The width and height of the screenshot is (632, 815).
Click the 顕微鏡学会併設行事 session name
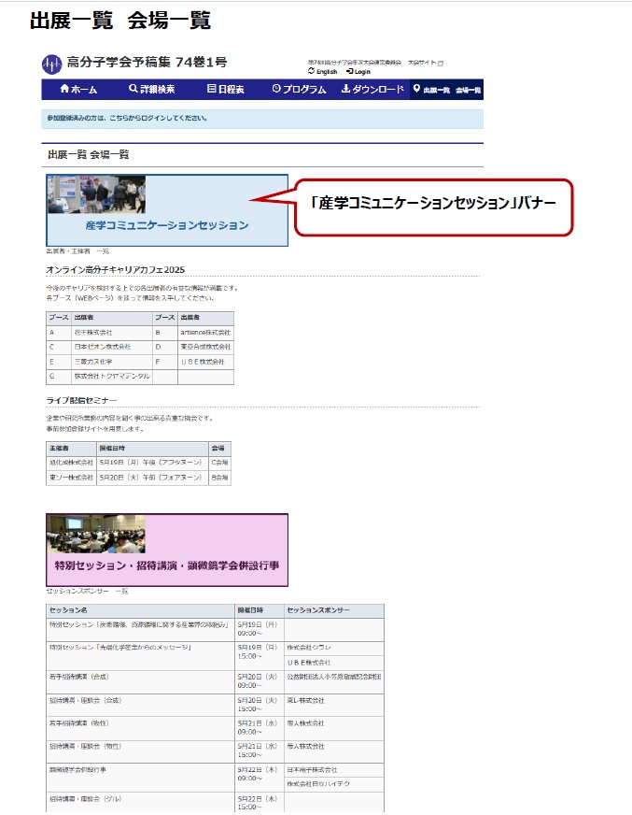(77, 770)
